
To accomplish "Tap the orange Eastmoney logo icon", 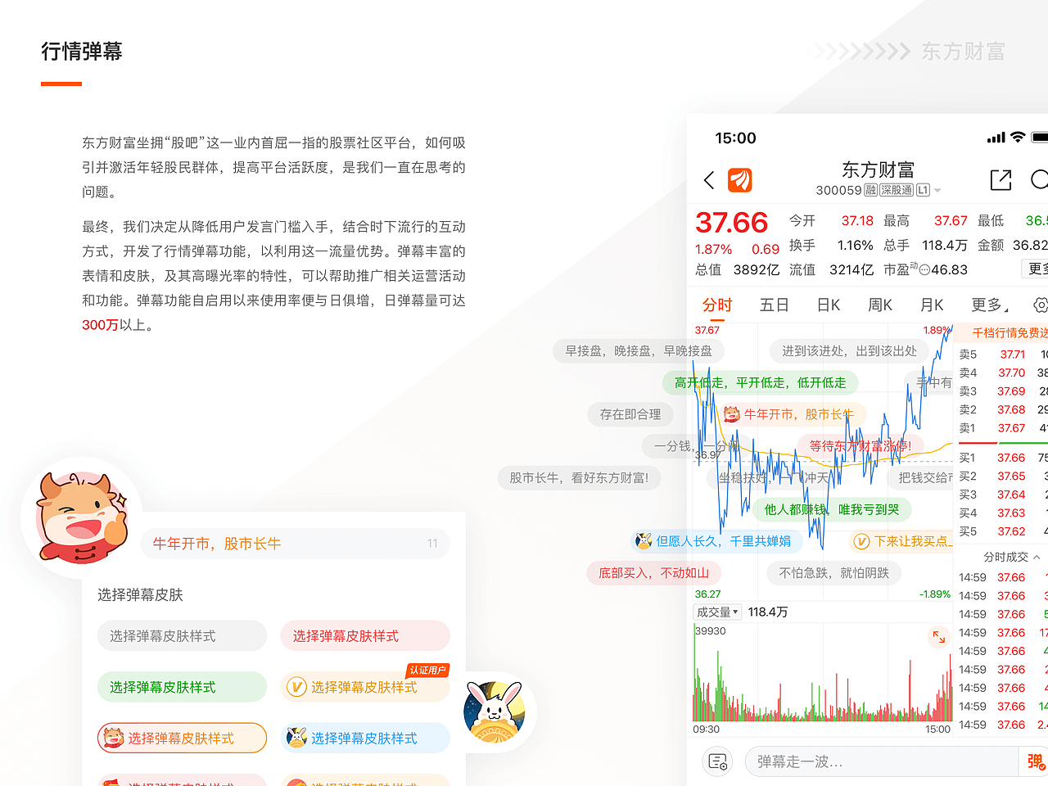I will (740, 180).
